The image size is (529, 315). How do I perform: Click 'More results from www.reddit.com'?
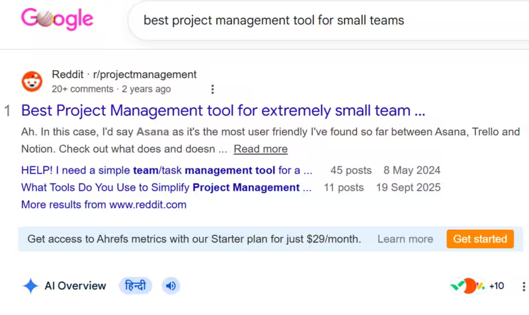[104, 205]
